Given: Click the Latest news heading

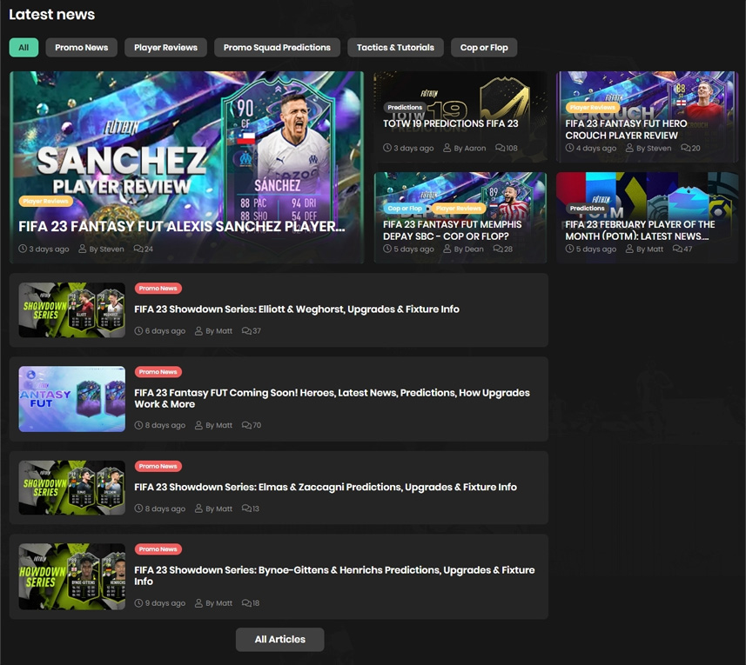Looking at the screenshot, I should (x=52, y=15).
